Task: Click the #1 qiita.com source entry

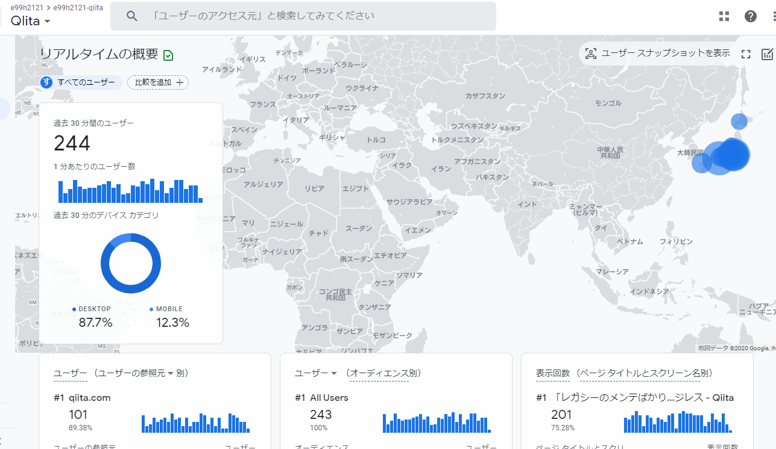Action: pyautogui.click(x=82, y=398)
